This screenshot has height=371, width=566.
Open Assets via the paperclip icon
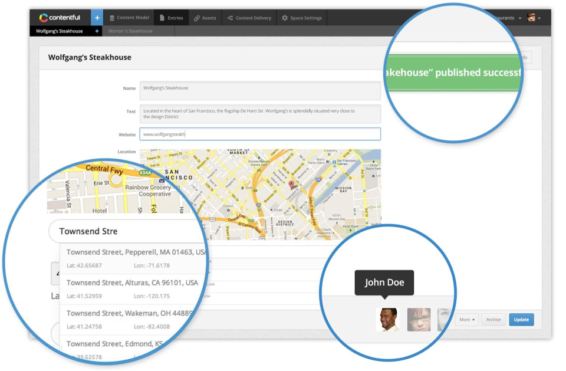[197, 18]
